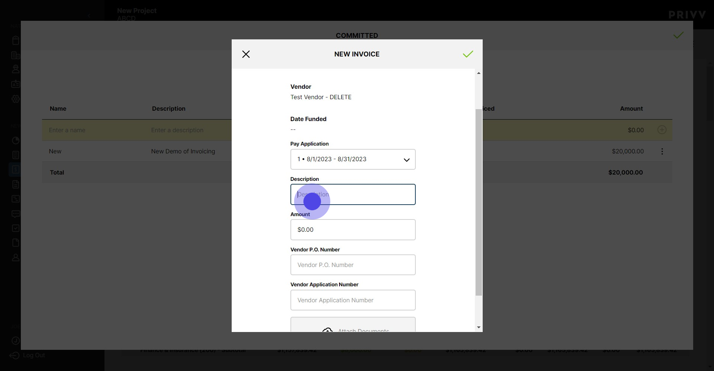Click the Name column header
Image resolution: width=714 pixels, height=371 pixels.
[58, 109]
